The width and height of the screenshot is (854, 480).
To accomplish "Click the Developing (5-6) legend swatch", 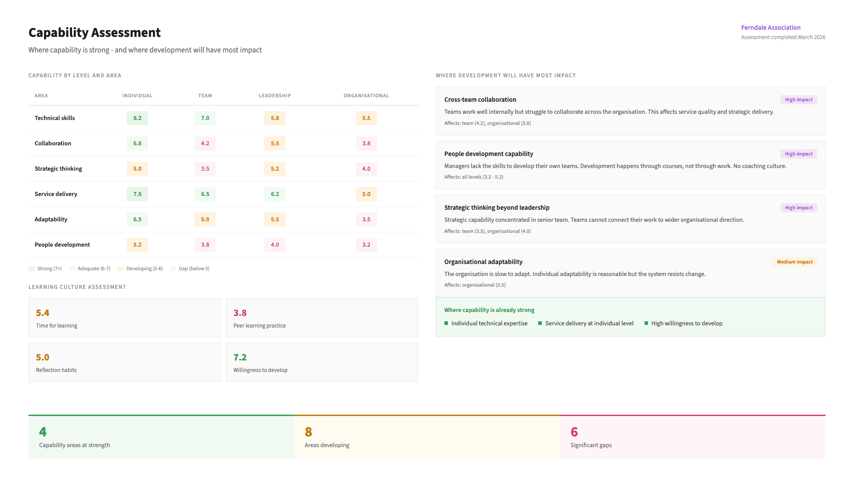I will click(x=121, y=269).
